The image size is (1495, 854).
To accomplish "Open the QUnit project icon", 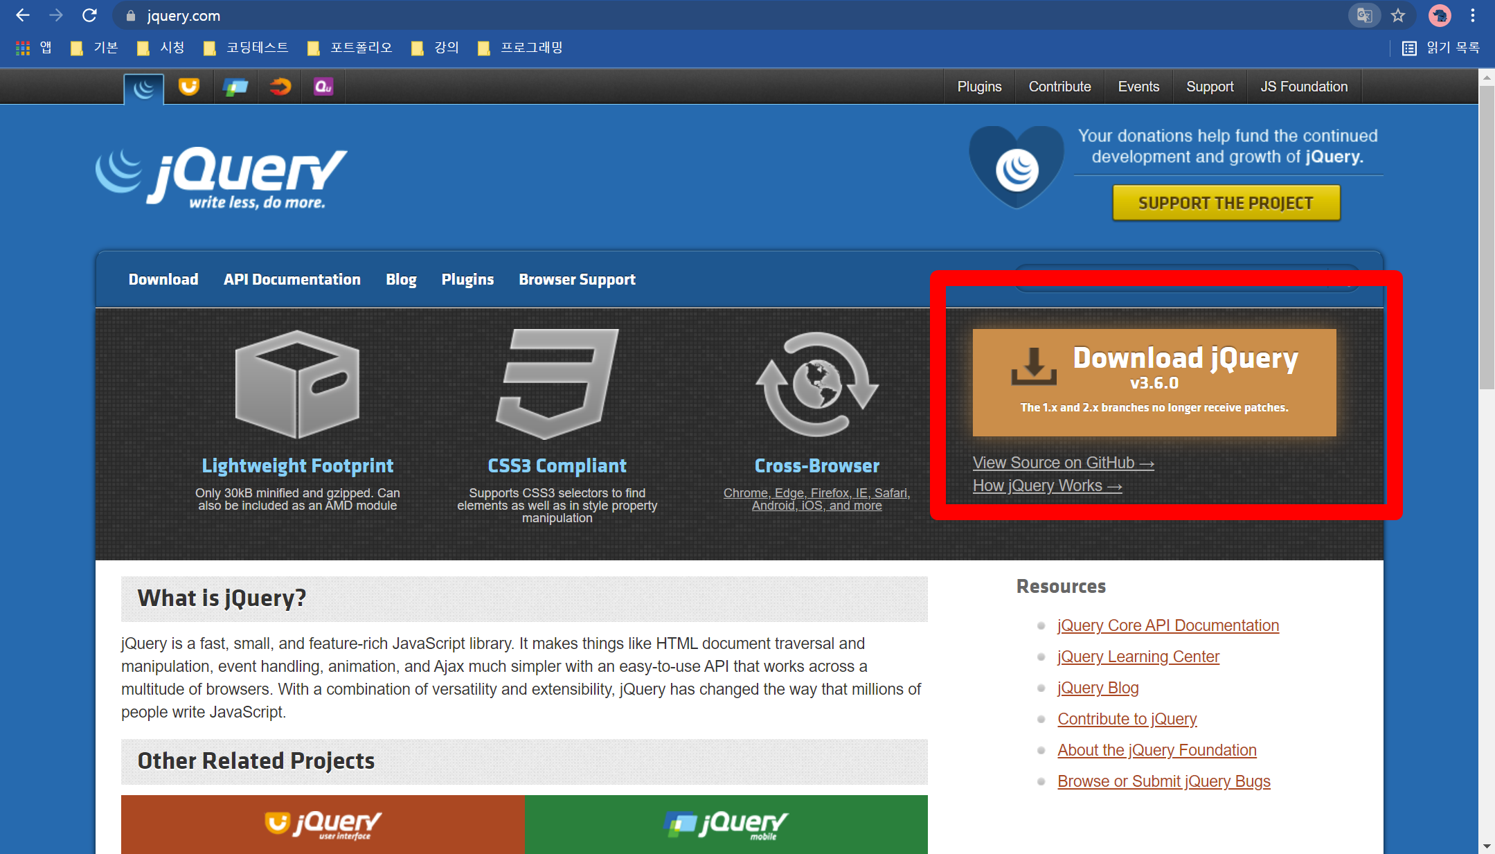I will point(323,87).
